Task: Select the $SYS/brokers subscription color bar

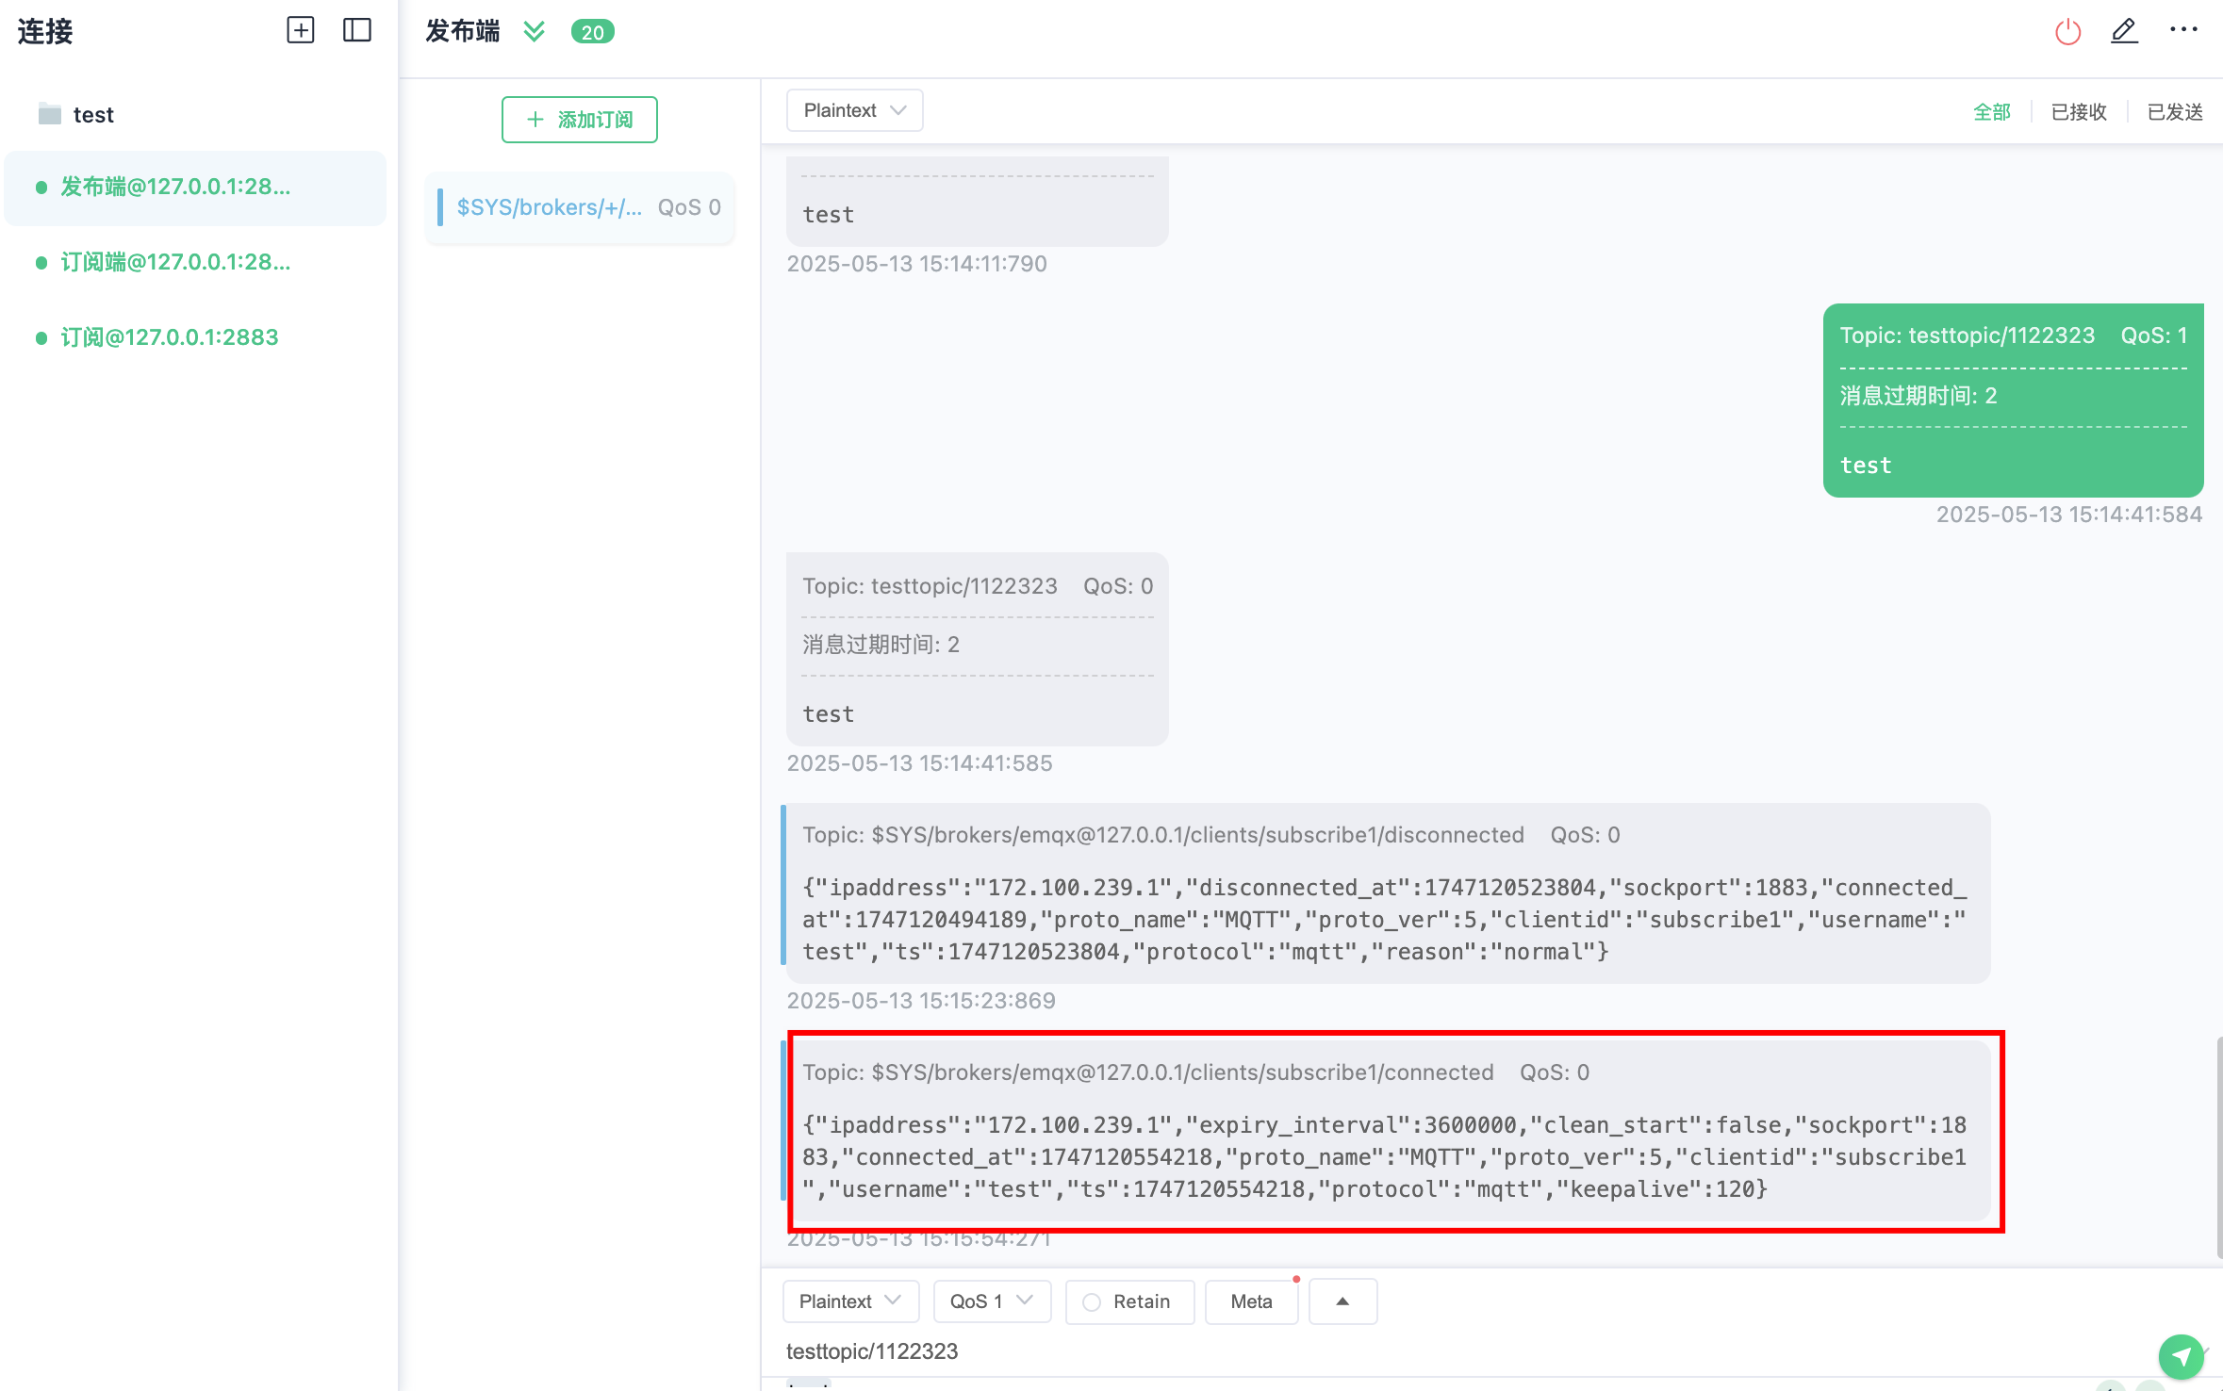Action: pos(440,207)
